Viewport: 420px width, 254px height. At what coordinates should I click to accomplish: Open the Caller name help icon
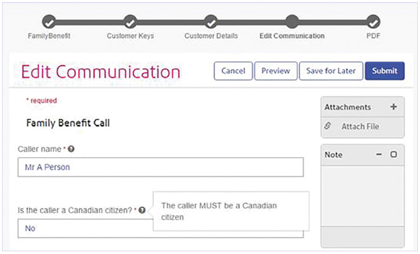[x=71, y=149]
